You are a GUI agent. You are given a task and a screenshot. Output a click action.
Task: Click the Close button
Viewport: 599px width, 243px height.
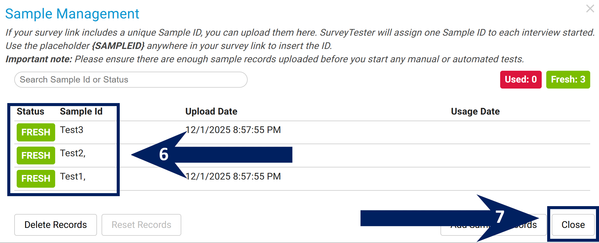pyautogui.click(x=573, y=225)
